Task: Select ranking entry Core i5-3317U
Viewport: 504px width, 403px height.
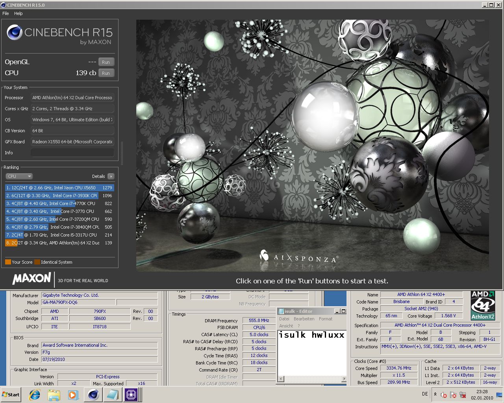Action: pyautogui.click(x=59, y=235)
